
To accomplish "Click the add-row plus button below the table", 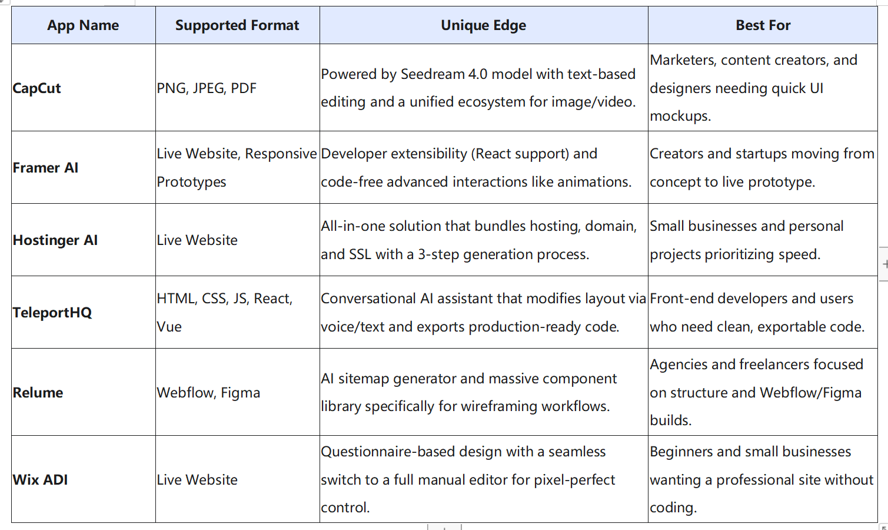I will [444, 527].
